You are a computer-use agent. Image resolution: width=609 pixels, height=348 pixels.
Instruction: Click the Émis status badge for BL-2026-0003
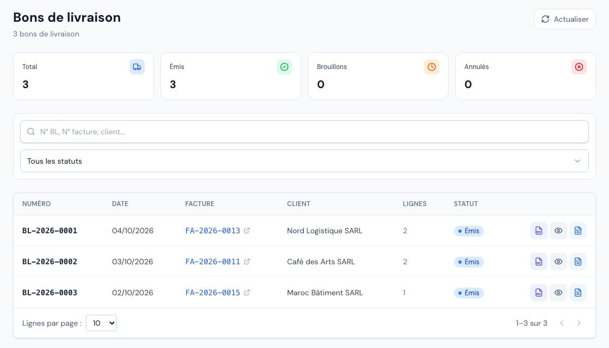tap(469, 293)
